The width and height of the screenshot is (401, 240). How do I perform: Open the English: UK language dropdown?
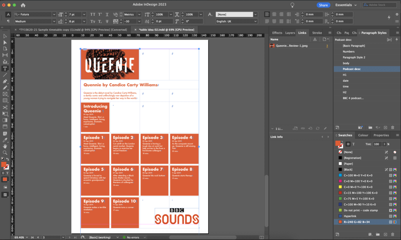(x=255, y=21)
